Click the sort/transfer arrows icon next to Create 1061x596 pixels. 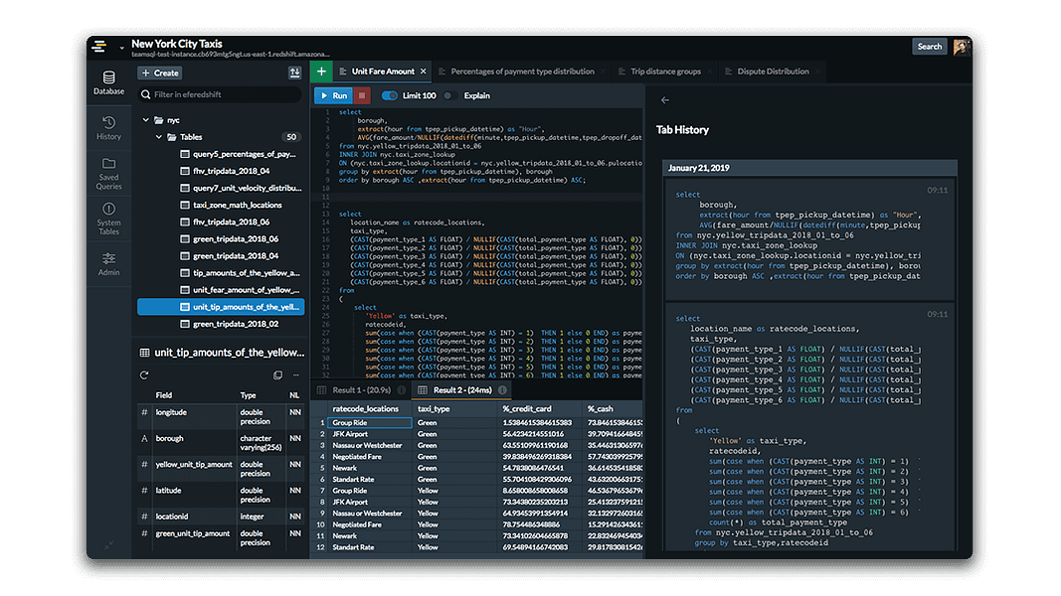(294, 73)
